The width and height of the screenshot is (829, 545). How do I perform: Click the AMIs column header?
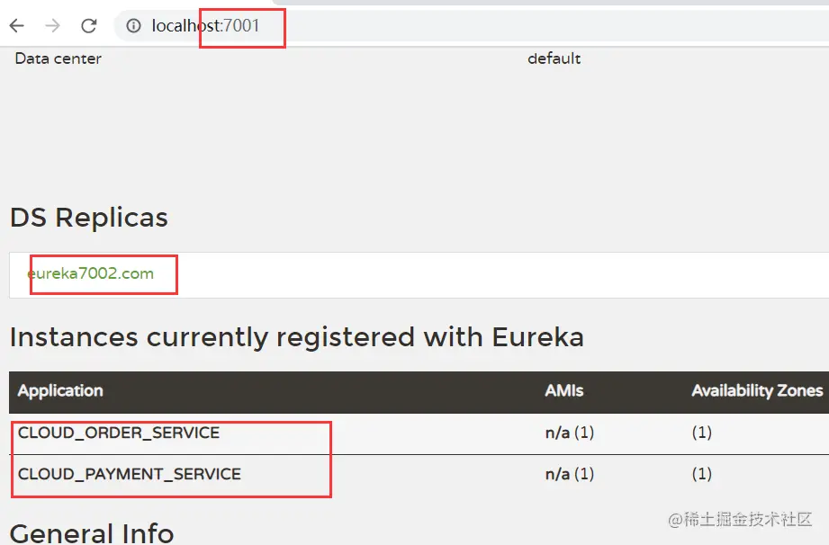pos(564,391)
